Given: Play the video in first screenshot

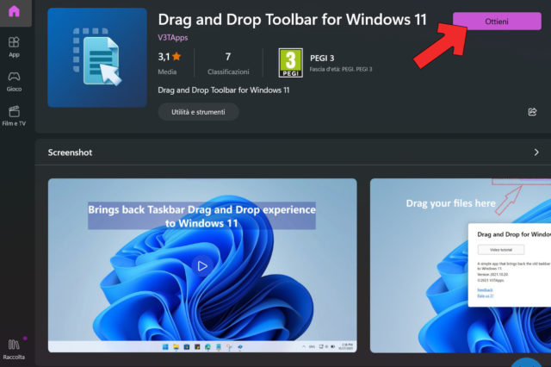Looking at the screenshot, I should 202,266.
